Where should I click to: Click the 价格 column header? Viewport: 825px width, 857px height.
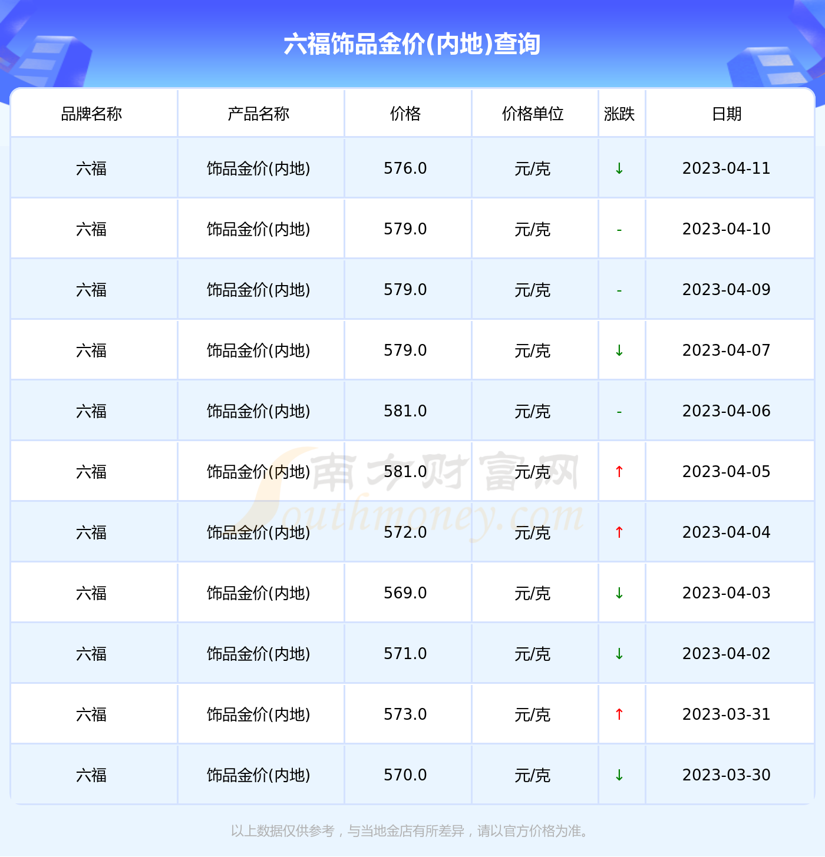tap(405, 114)
